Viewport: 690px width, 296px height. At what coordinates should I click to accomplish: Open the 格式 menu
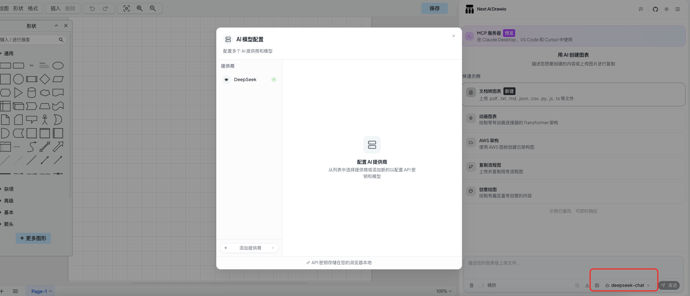tap(33, 8)
